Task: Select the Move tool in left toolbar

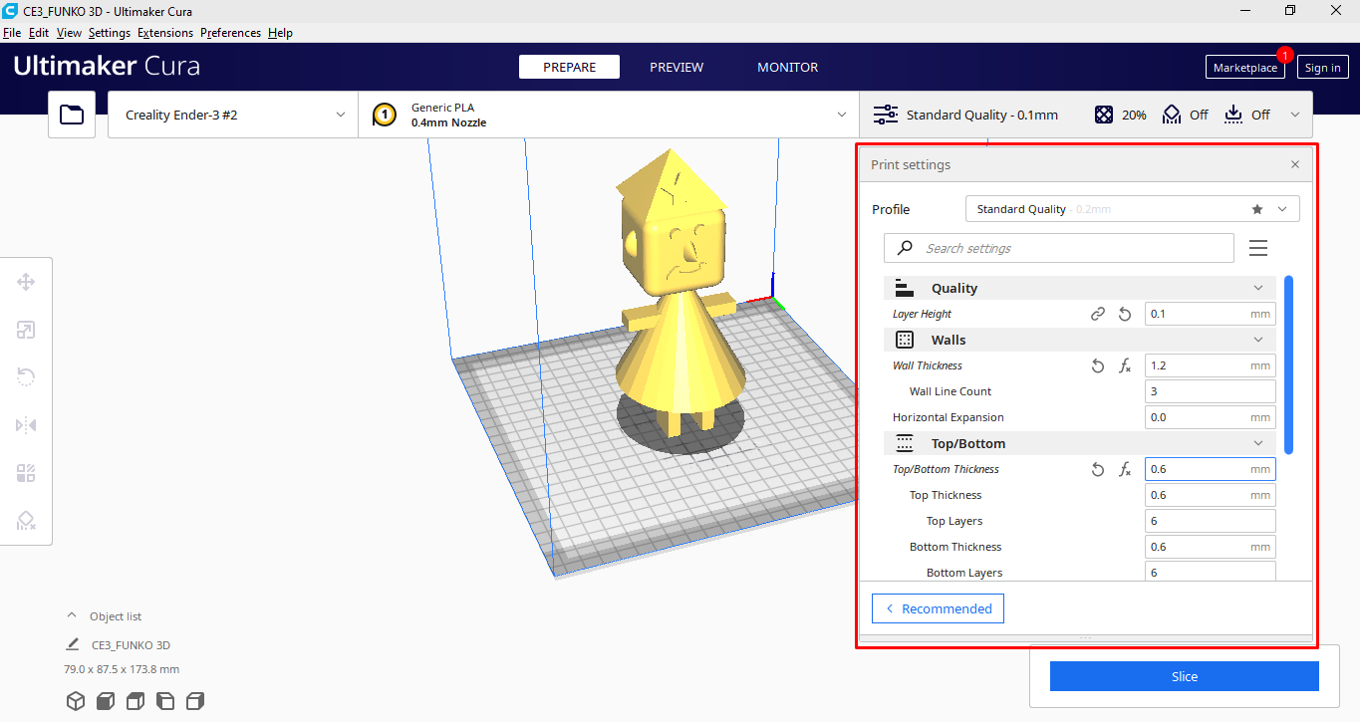Action: (26, 282)
